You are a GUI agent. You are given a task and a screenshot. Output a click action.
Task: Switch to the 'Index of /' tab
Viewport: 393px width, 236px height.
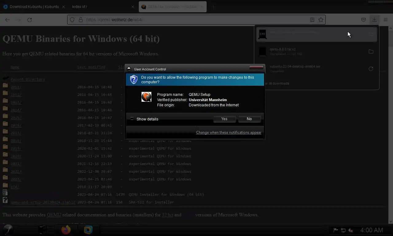(x=103, y=6)
